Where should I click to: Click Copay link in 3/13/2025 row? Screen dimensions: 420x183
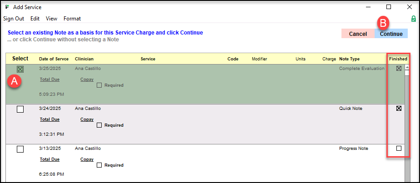87,159
